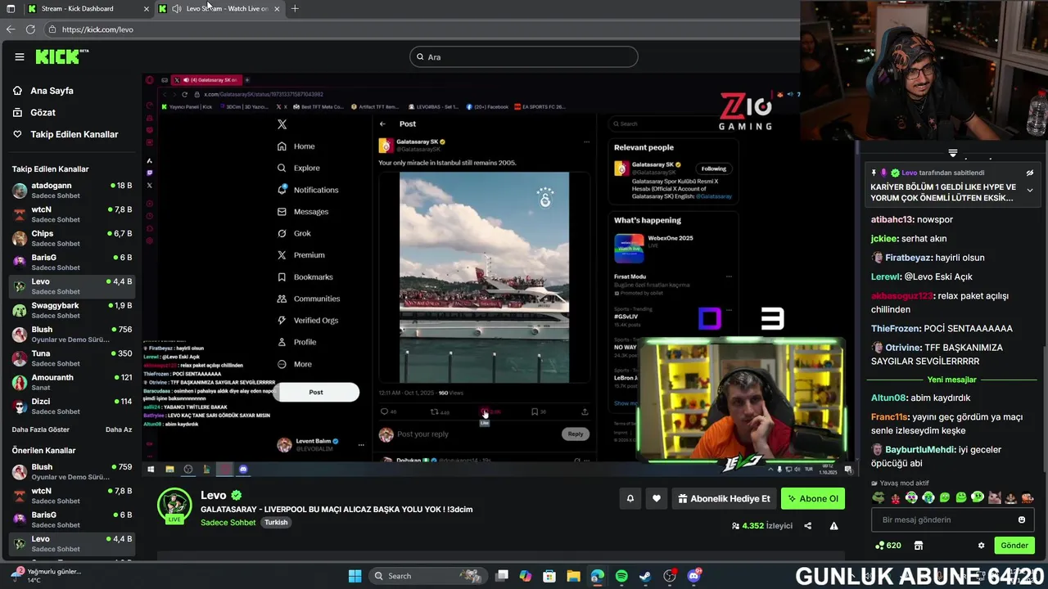Screen dimensions: 1048x589
Task: Open weather widget Yağmurlu günler
Action: (46, 575)
